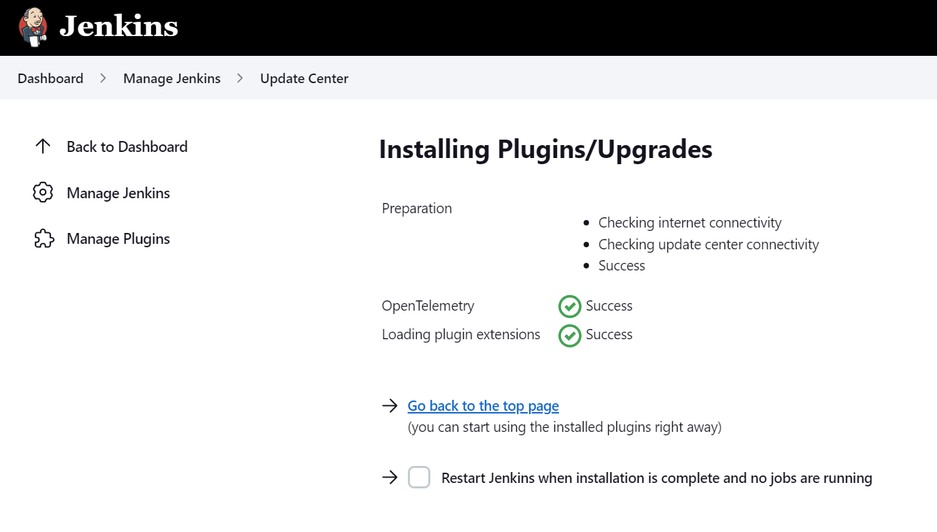Open the Back to Dashboard sidebar link

pos(127,146)
